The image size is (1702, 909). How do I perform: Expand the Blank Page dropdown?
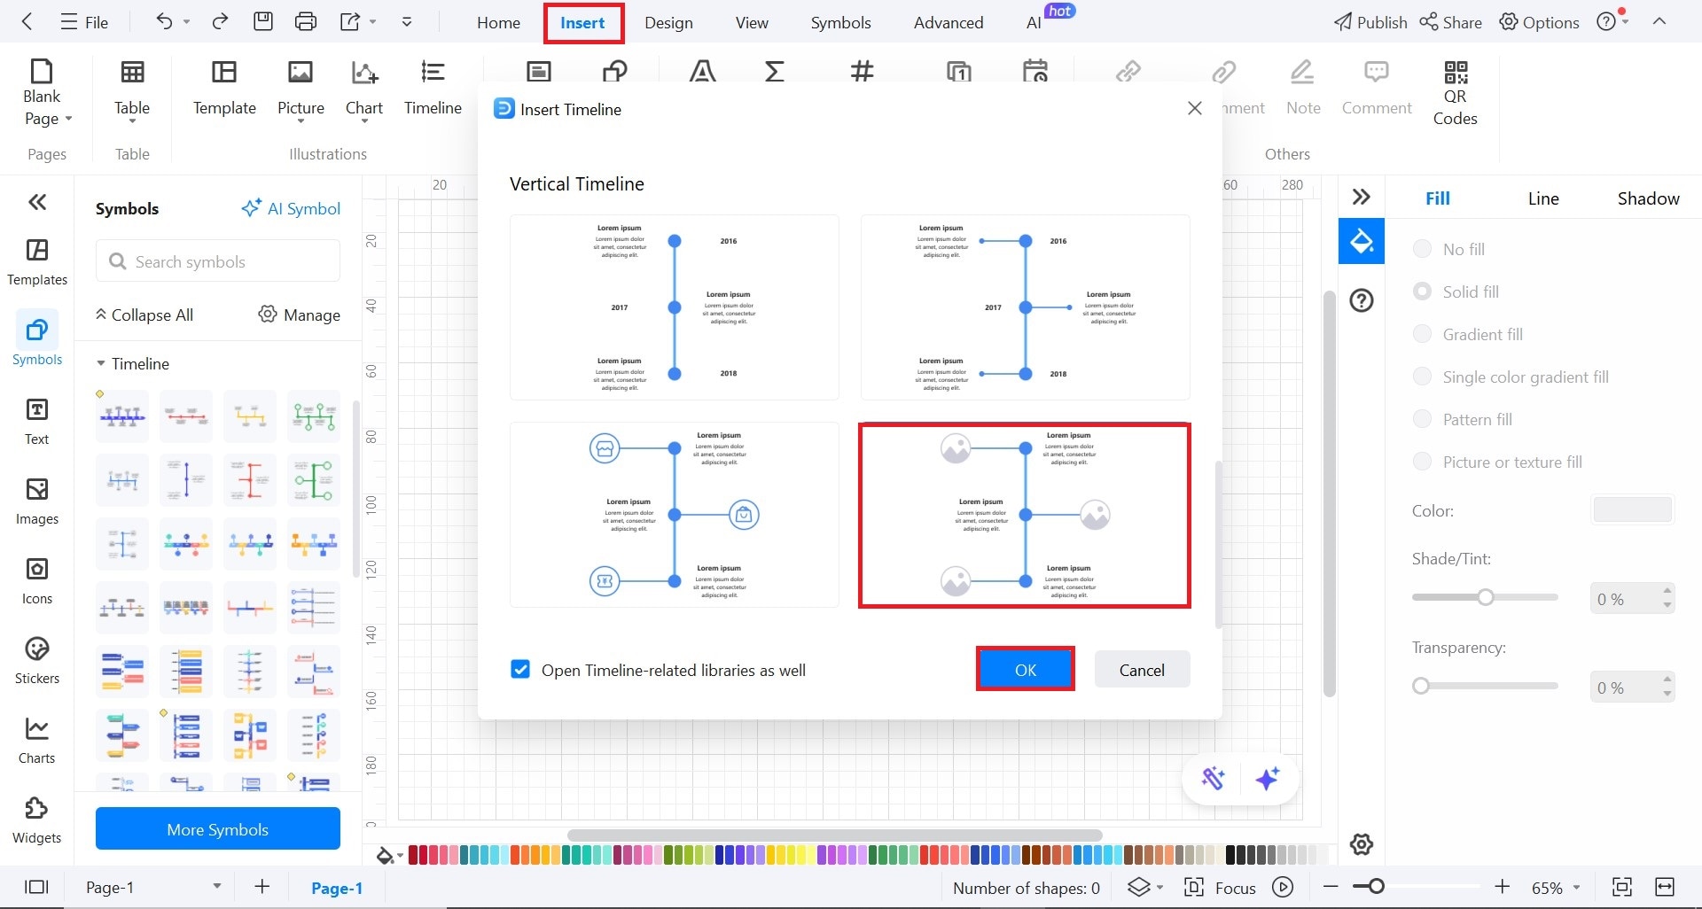(68, 119)
